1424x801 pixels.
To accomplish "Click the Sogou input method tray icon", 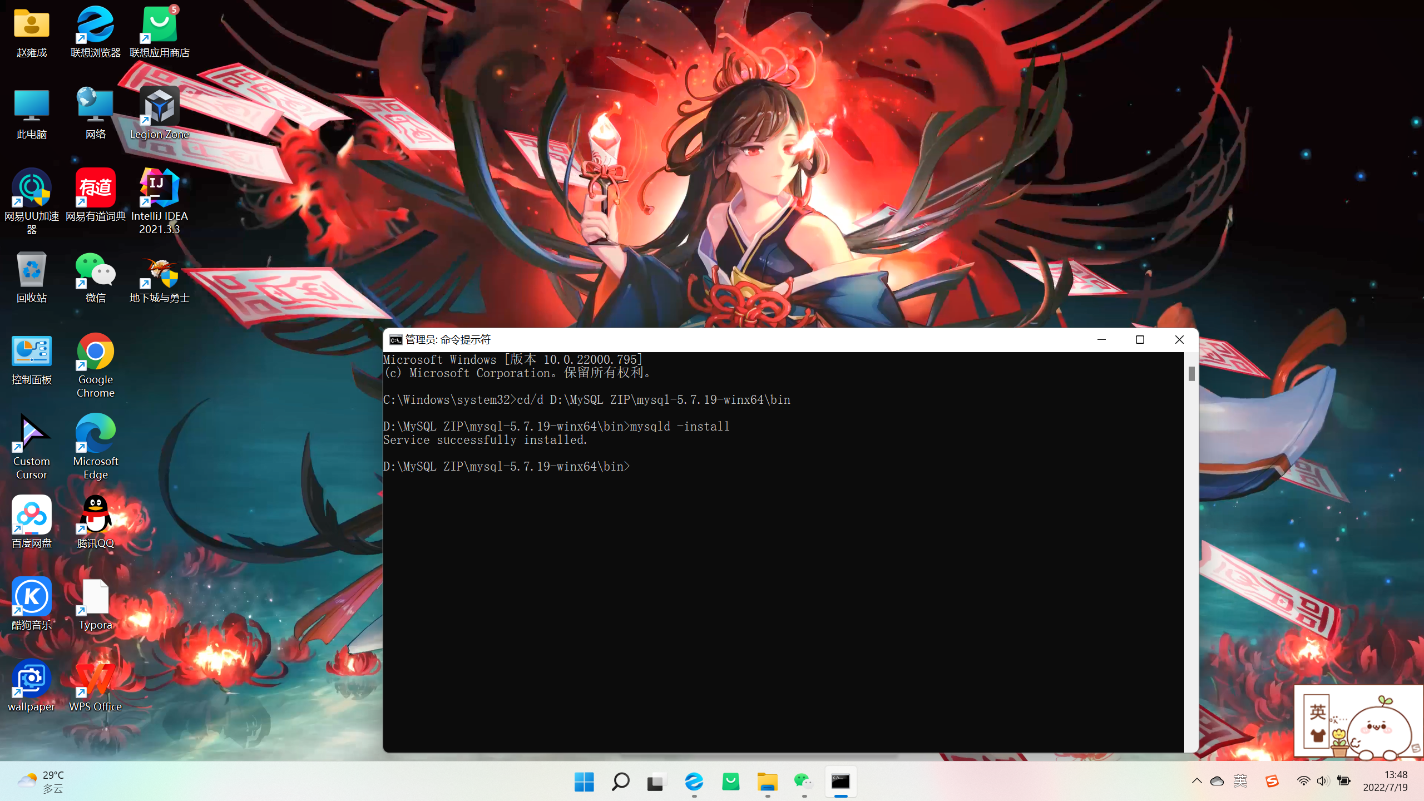I will (1272, 782).
